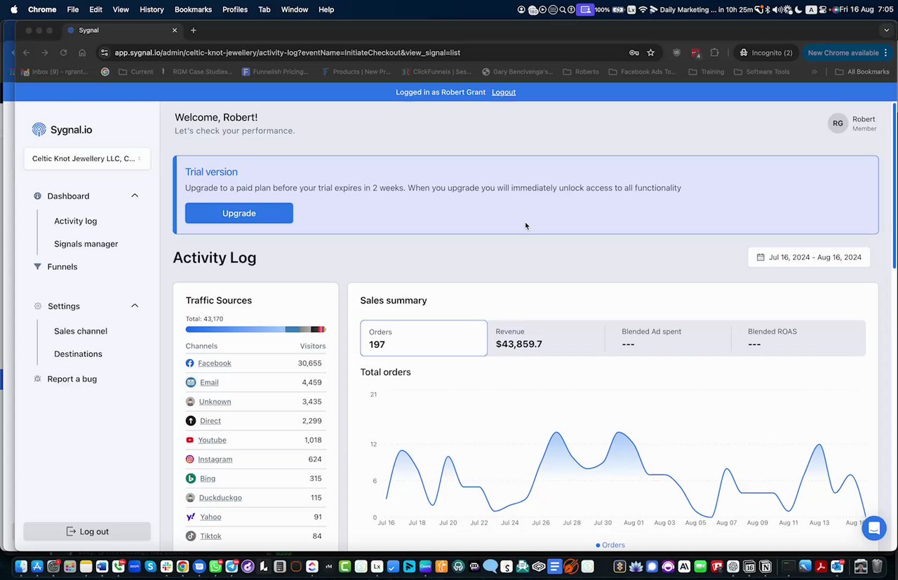
Task: Reload the page in Chrome
Action: (64, 53)
